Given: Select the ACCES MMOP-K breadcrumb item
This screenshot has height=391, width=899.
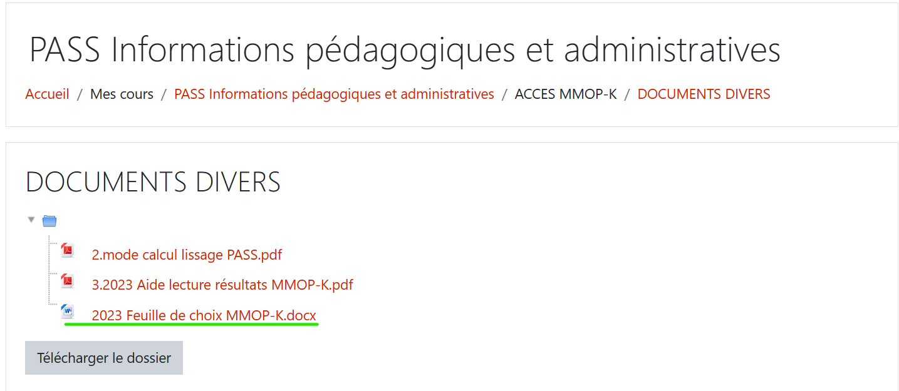Looking at the screenshot, I should coord(566,94).
